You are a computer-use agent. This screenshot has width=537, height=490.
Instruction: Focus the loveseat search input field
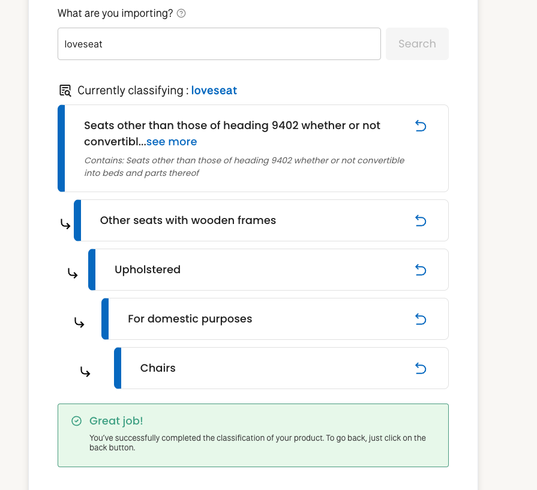click(x=219, y=44)
